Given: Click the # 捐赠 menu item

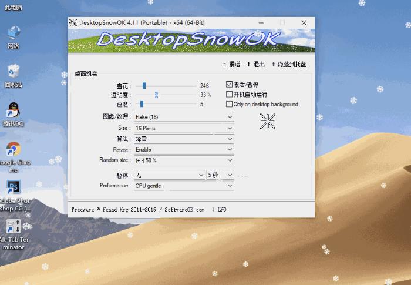Looking at the screenshot, I should pos(231,64).
